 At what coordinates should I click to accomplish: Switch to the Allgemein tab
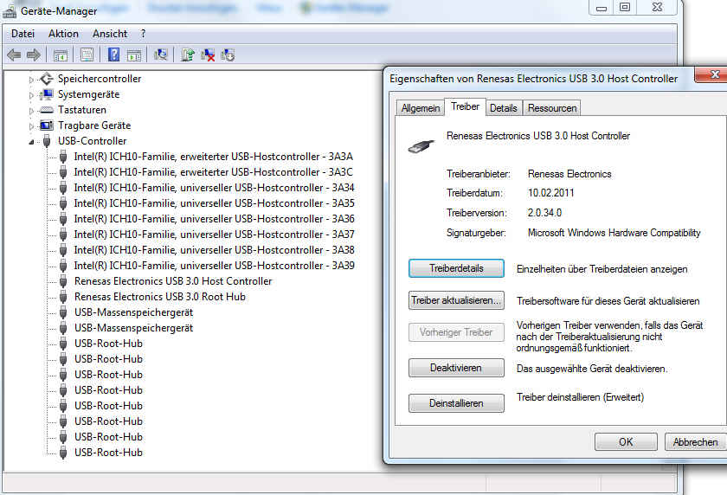click(421, 108)
